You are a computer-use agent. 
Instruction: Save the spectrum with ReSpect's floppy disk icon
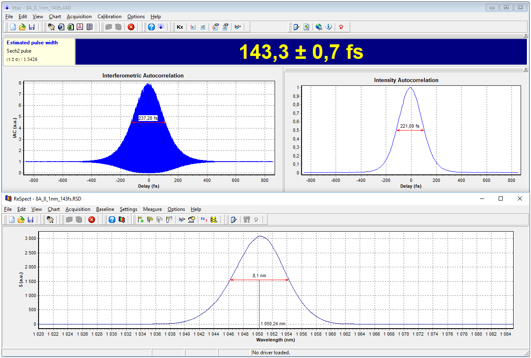[x=31, y=220]
